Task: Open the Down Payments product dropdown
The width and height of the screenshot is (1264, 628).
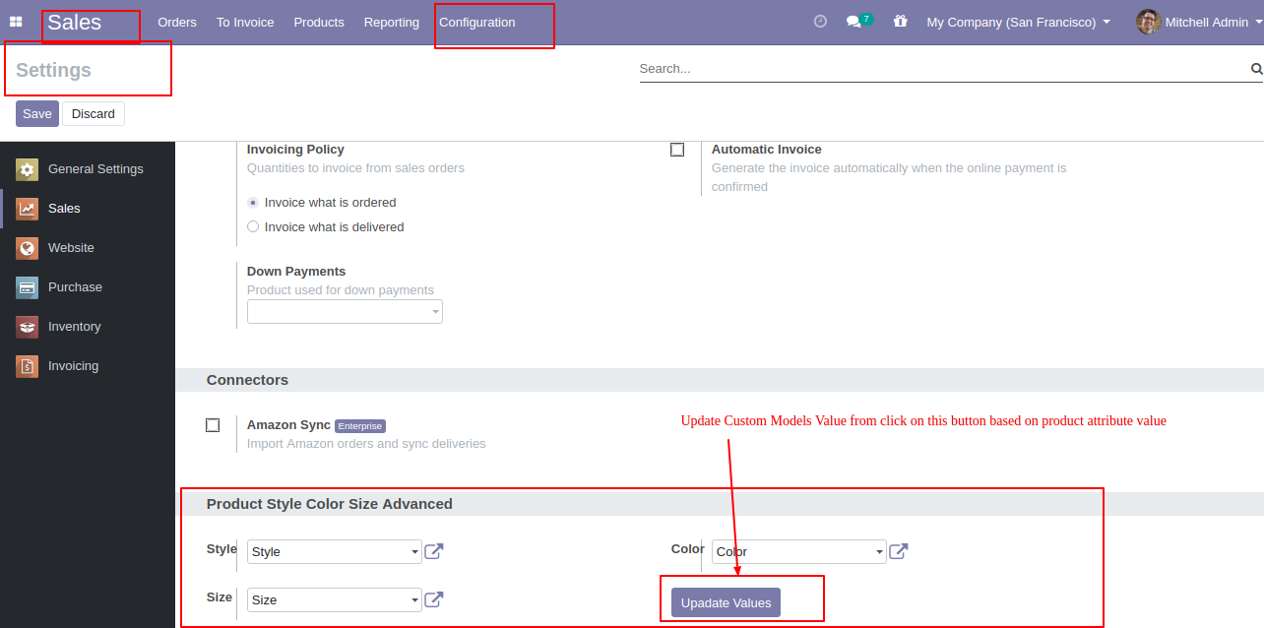Action: pyautogui.click(x=345, y=312)
